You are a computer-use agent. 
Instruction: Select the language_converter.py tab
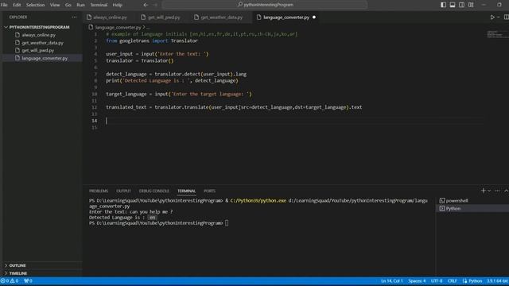tap(286, 17)
